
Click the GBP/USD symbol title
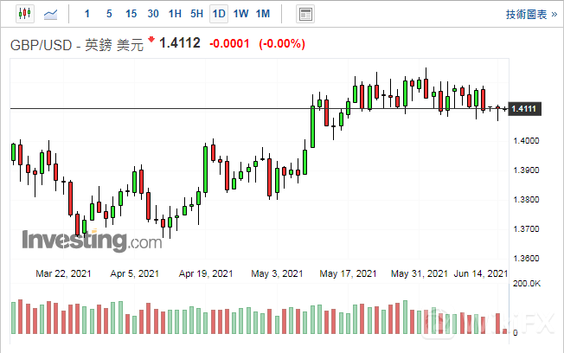[44, 44]
